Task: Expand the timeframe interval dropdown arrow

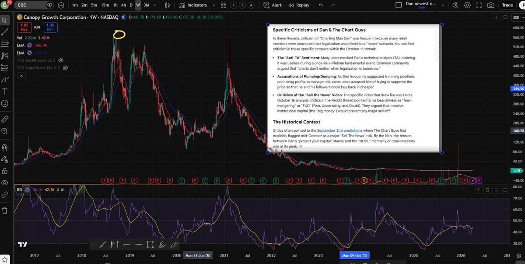Action: 155,5
